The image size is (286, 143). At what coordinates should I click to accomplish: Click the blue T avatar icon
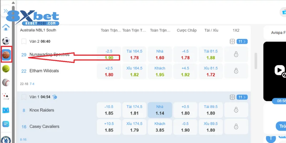271,138
